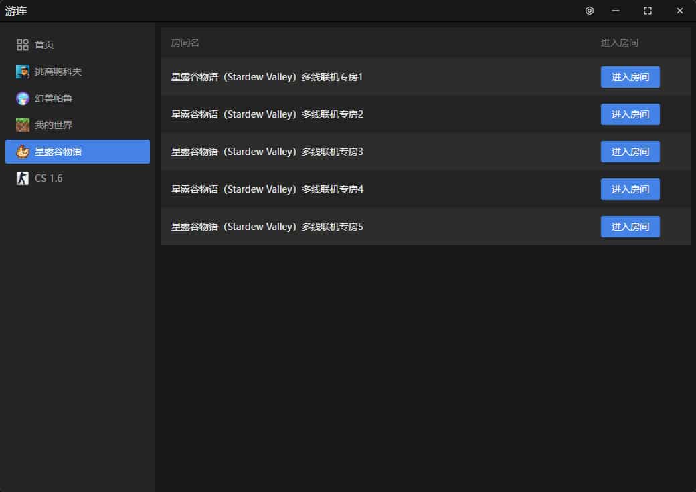Click the 房间名 column header
This screenshot has height=492, width=696.
pyautogui.click(x=185, y=43)
